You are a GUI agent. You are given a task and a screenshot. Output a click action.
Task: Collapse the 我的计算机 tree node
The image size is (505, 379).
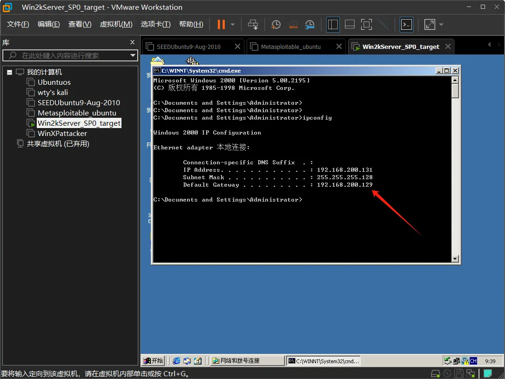(10, 72)
